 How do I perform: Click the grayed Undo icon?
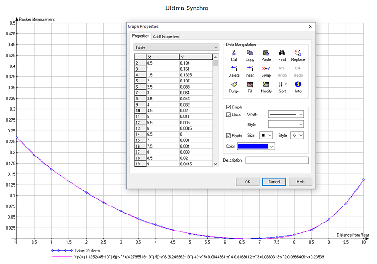[282, 68]
